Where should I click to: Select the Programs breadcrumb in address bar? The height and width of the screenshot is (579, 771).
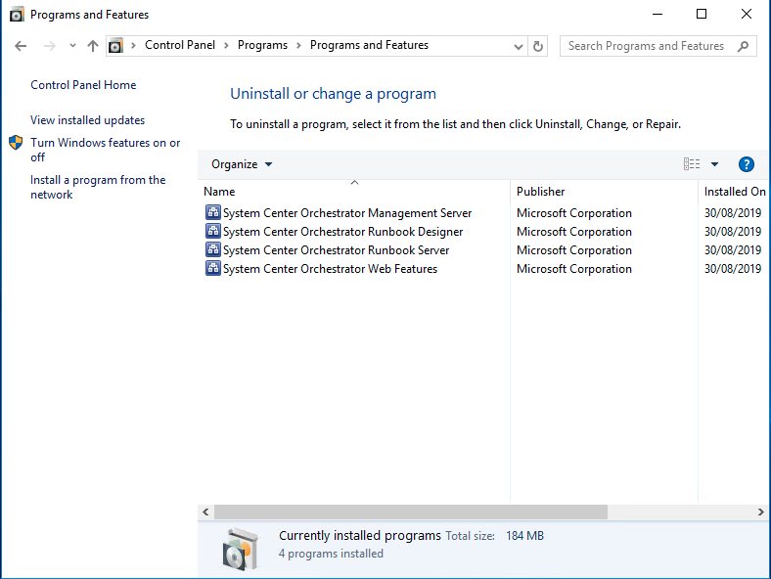(x=262, y=45)
